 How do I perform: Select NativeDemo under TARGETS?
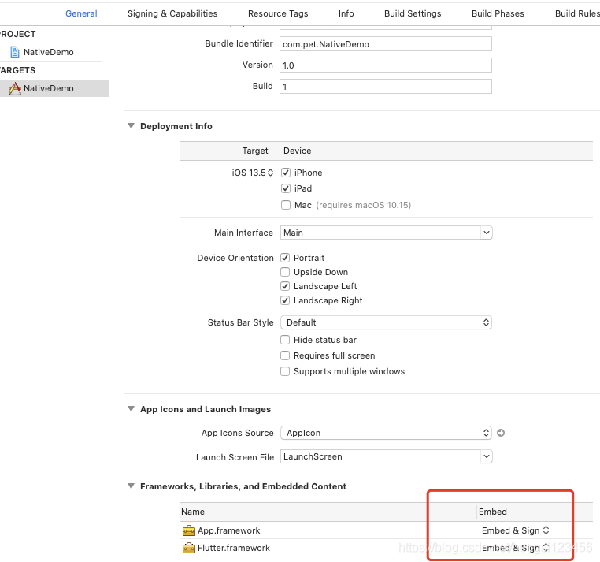tap(49, 88)
